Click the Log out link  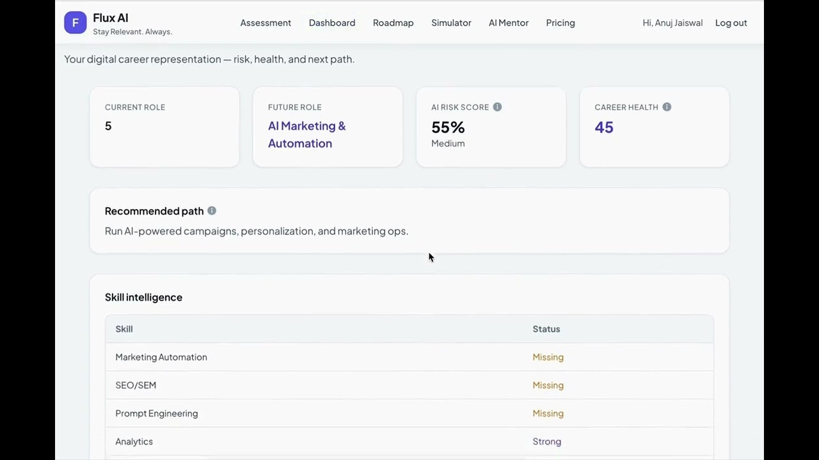[x=731, y=23]
